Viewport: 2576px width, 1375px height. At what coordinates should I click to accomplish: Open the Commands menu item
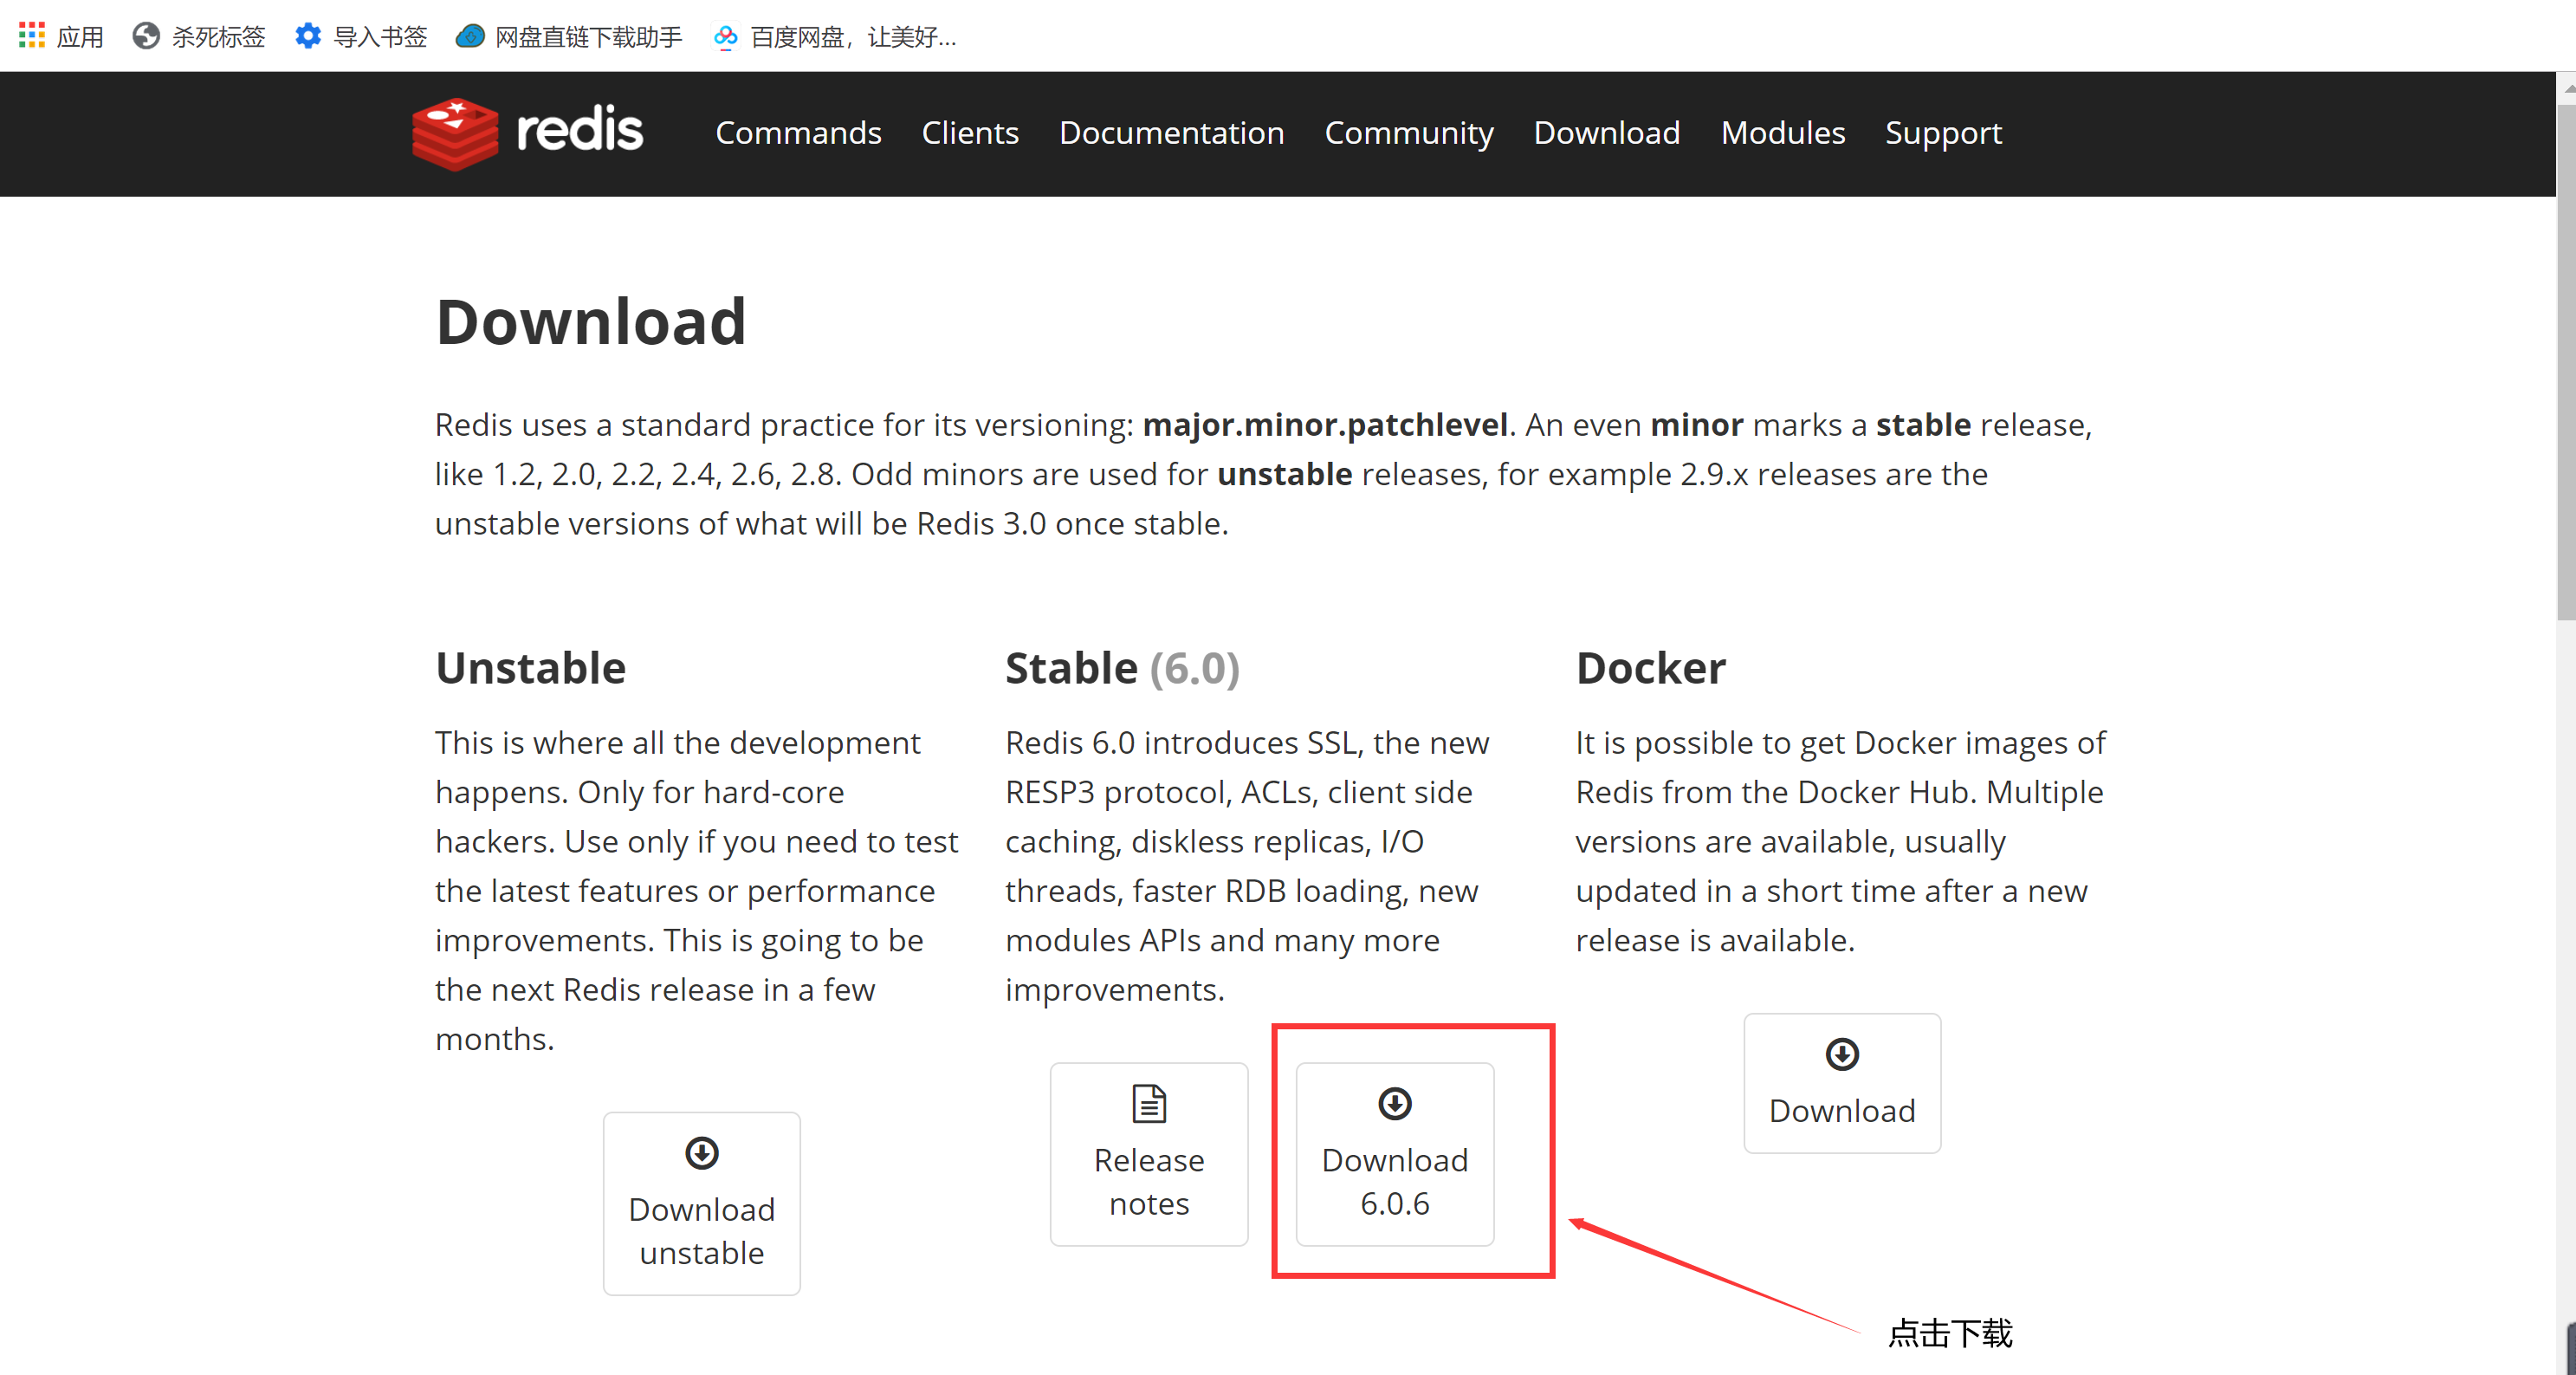click(x=798, y=133)
